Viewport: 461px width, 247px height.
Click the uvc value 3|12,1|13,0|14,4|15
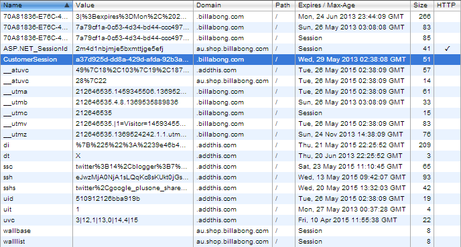click(x=107, y=220)
